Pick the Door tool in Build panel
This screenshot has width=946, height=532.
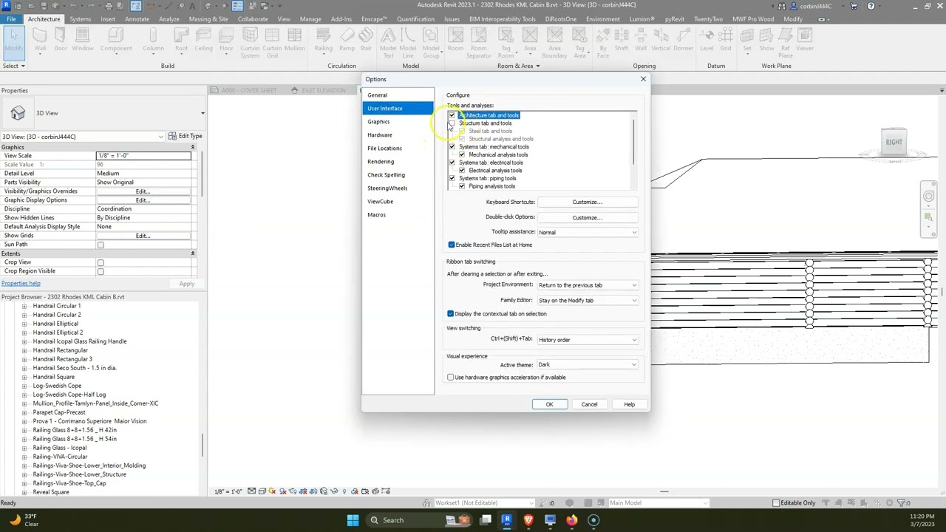pos(61,39)
